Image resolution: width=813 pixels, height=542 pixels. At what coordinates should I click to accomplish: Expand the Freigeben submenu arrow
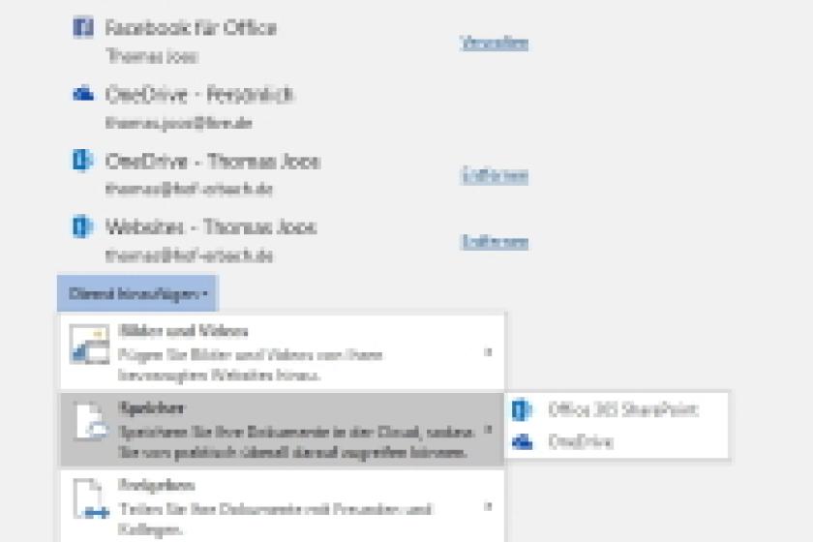pos(488,507)
